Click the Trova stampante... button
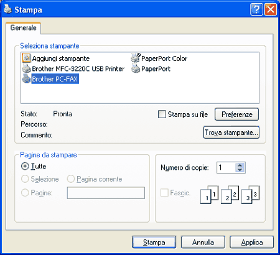280x255 pixels. click(x=231, y=132)
